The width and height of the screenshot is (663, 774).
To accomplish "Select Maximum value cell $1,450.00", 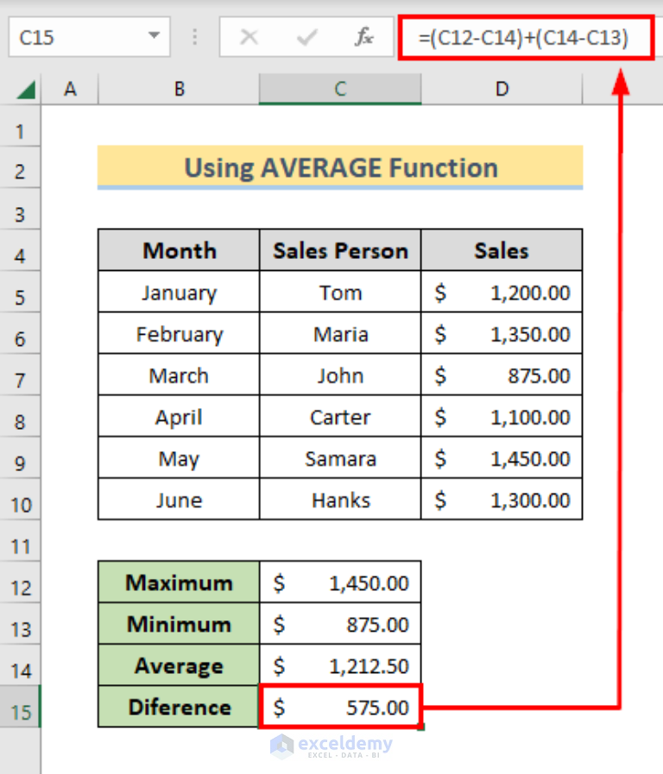I will point(340,582).
